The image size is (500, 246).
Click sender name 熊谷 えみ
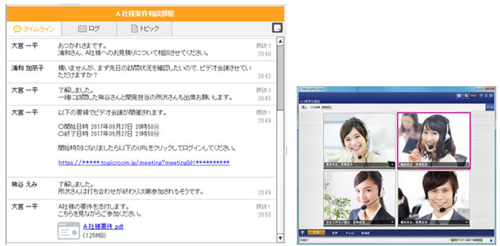pyautogui.click(x=24, y=185)
